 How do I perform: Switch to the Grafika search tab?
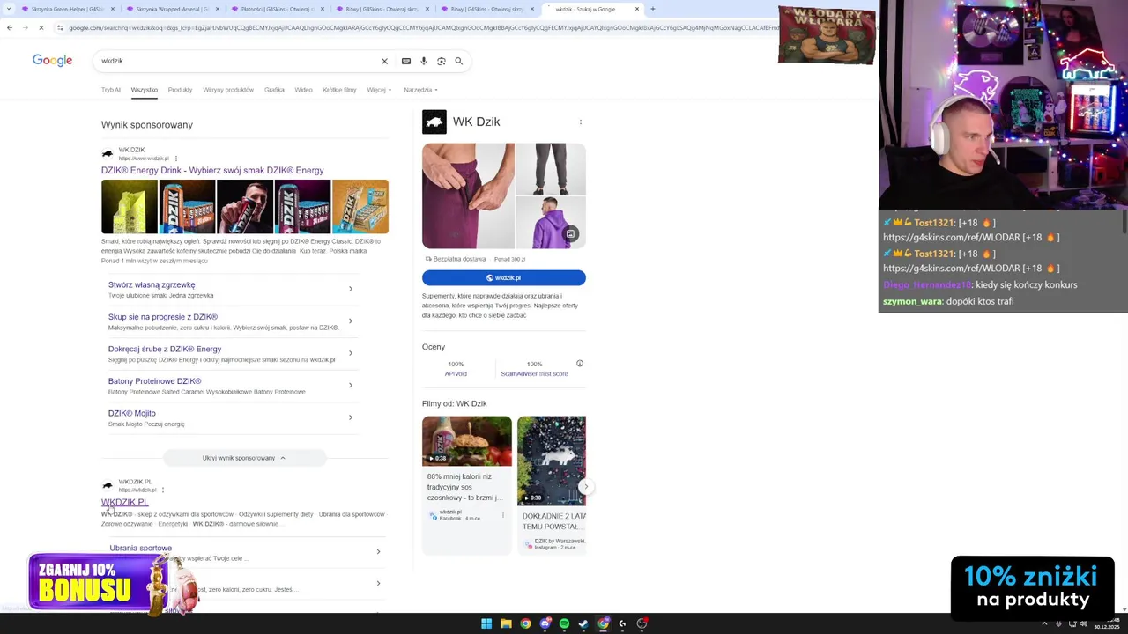pyautogui.click(x=274, y=90)
